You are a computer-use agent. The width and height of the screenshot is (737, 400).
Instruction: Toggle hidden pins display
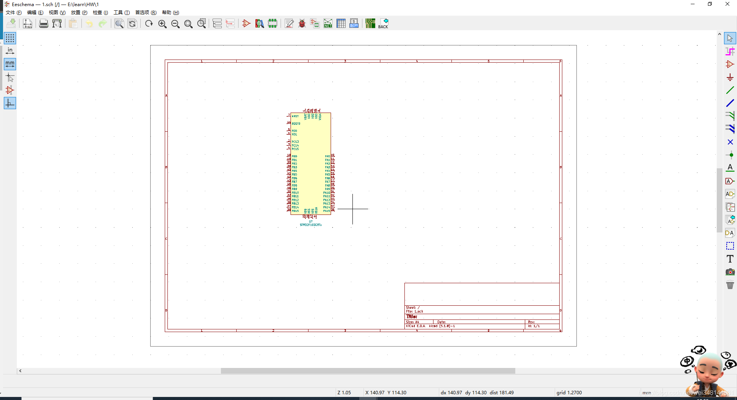[10, 90]
